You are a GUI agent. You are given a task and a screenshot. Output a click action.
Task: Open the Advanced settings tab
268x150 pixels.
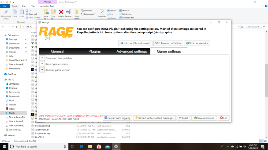tap(132, 52)
